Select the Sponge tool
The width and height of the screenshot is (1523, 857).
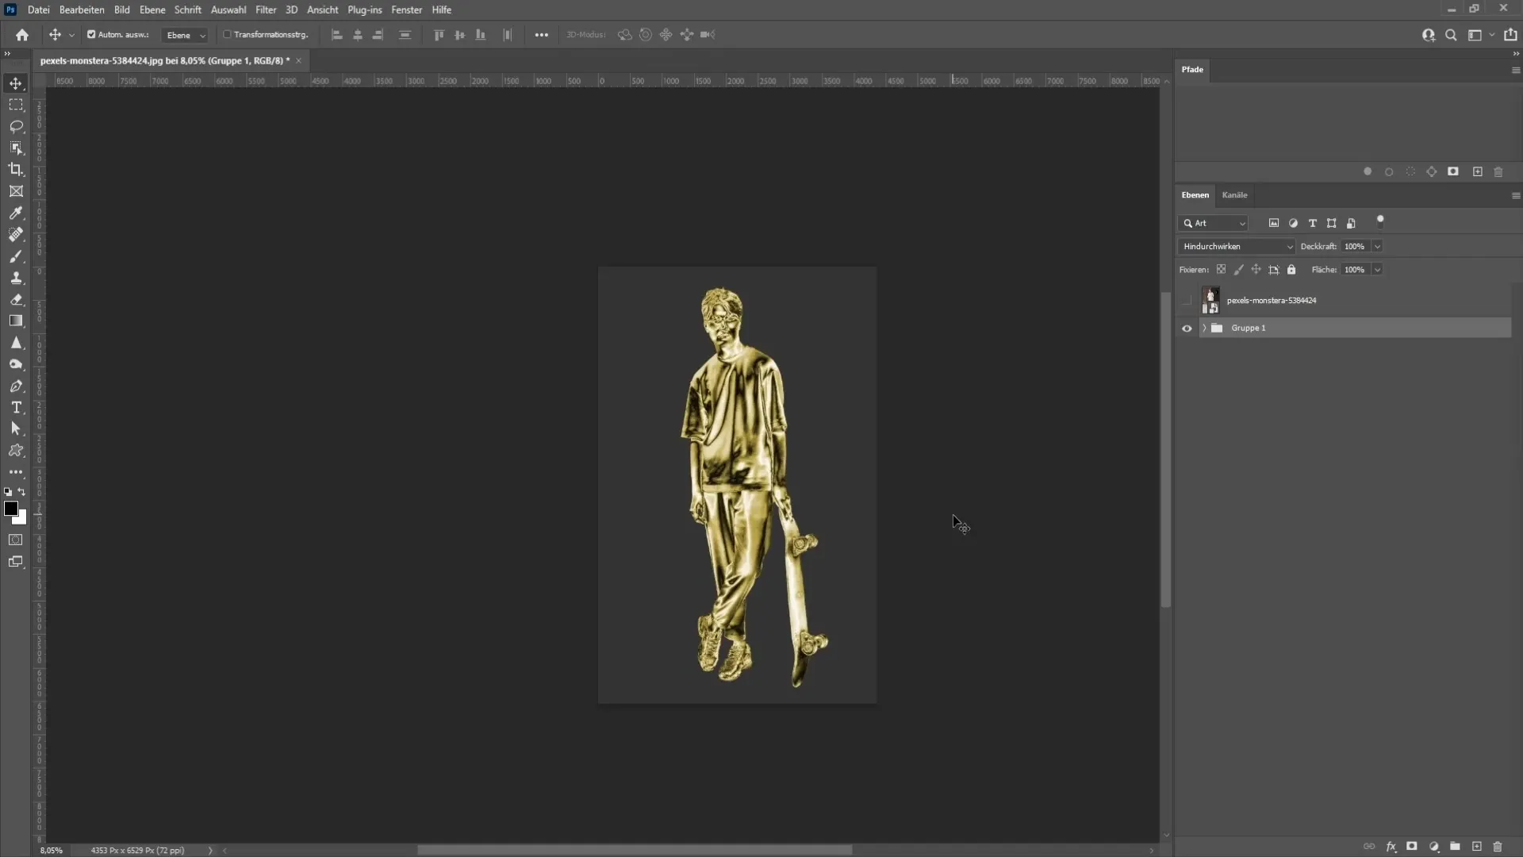point(16,364)
